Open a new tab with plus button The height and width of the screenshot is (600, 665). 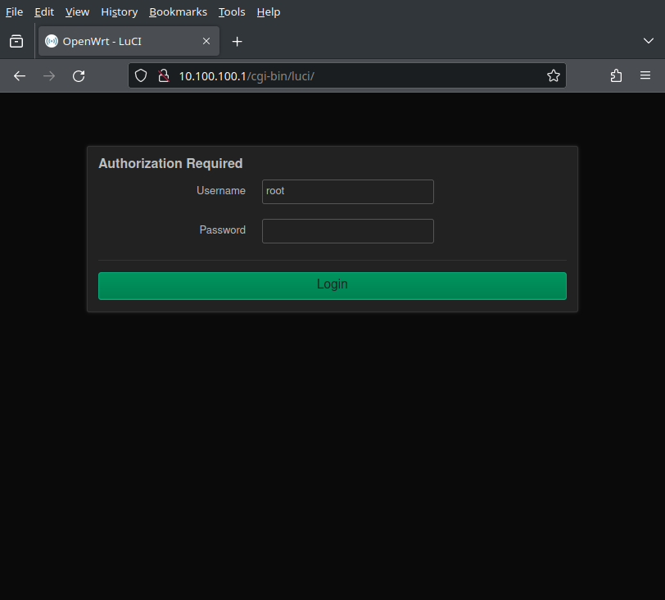click(237, 42)
